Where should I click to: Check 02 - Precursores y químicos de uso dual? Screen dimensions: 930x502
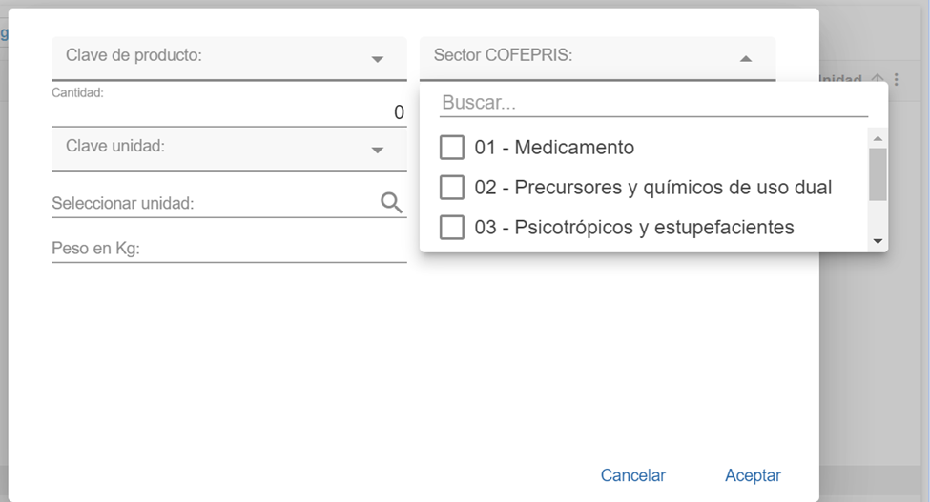click(452, 188)
